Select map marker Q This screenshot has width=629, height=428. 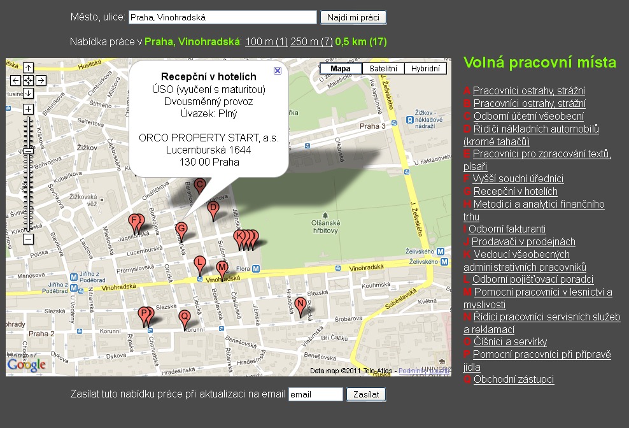click(x=185, y=318)
